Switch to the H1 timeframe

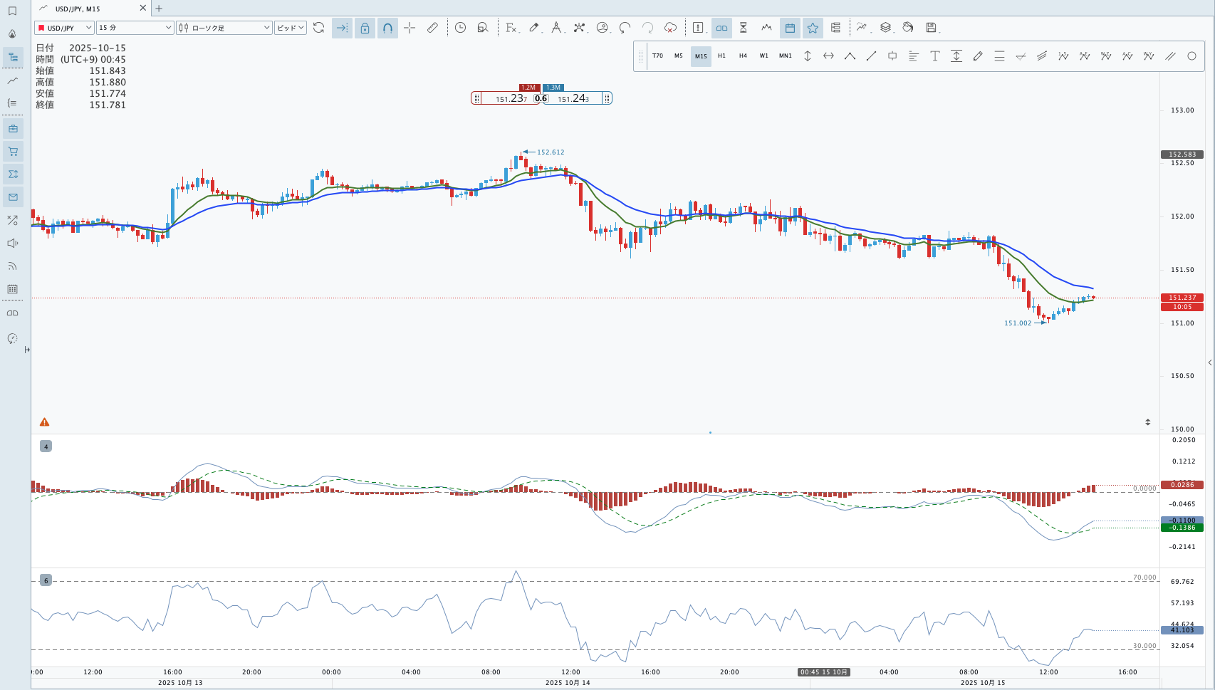tap(721, 56)
